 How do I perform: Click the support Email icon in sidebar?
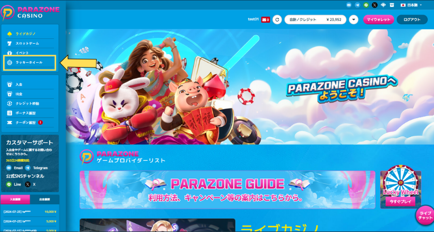(9, 168)
